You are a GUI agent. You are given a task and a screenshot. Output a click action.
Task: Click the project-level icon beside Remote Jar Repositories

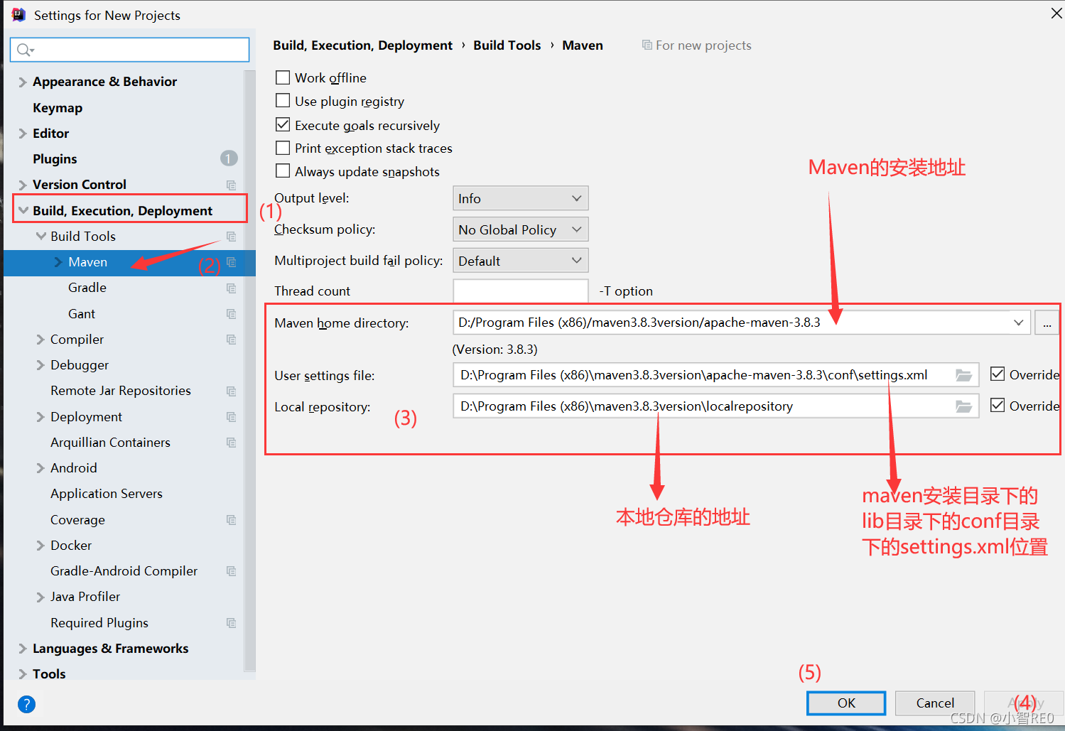(x=231, y=391)
